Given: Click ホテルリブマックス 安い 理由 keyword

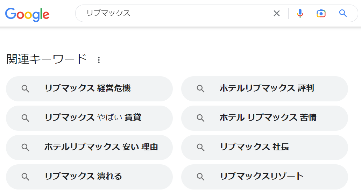Looking at the screenshot, I should tap(101, 147).
